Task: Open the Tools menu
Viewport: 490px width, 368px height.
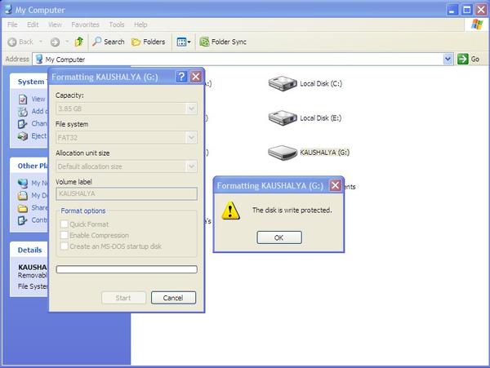Action: pyautogui.click(x=117, y=24)
